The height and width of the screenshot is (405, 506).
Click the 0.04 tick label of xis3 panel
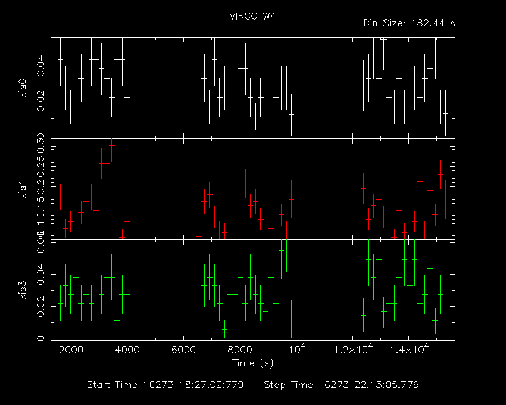tap(40, 274)
